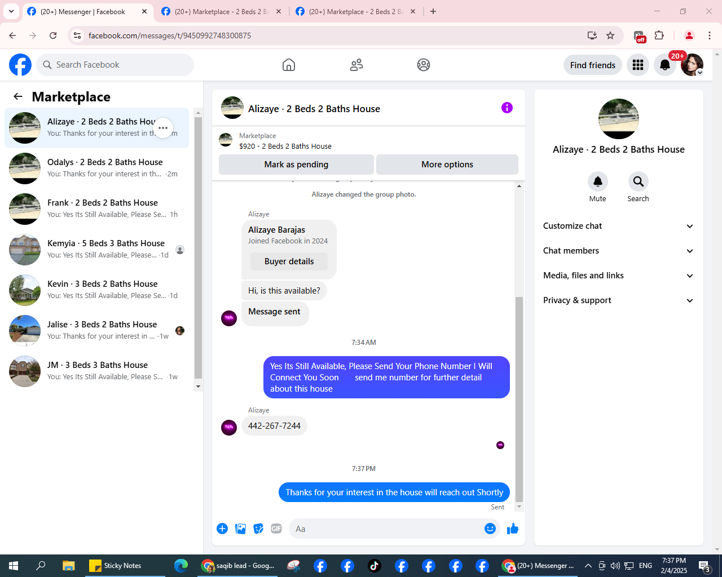Click the Mark as pending button

(x=296, y=165)
